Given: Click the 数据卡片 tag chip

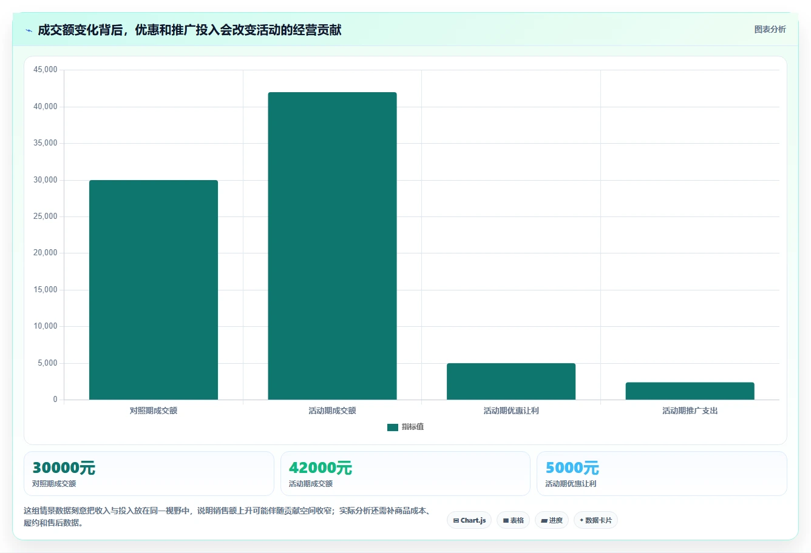Looking at the screenshot, I should click(596, 520).
